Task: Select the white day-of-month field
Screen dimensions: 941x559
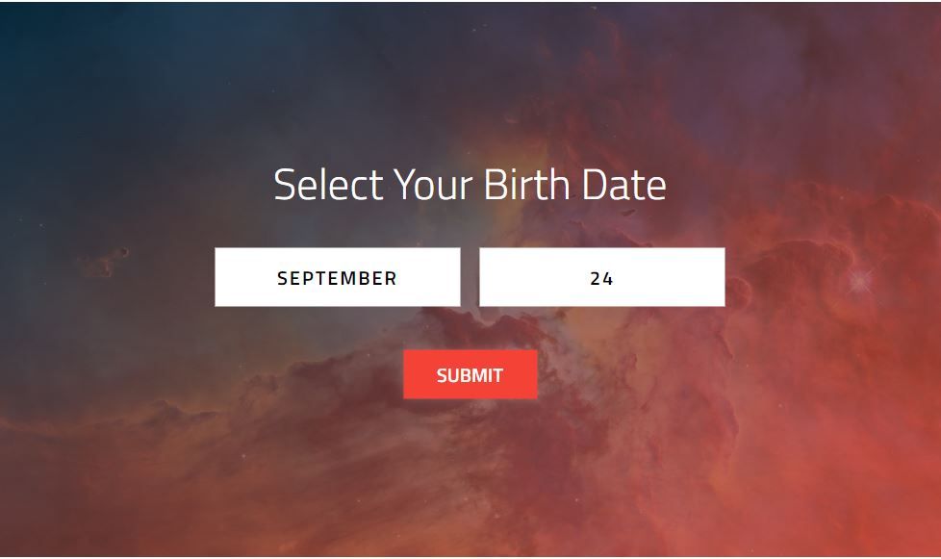Action: tap(601, 277)
